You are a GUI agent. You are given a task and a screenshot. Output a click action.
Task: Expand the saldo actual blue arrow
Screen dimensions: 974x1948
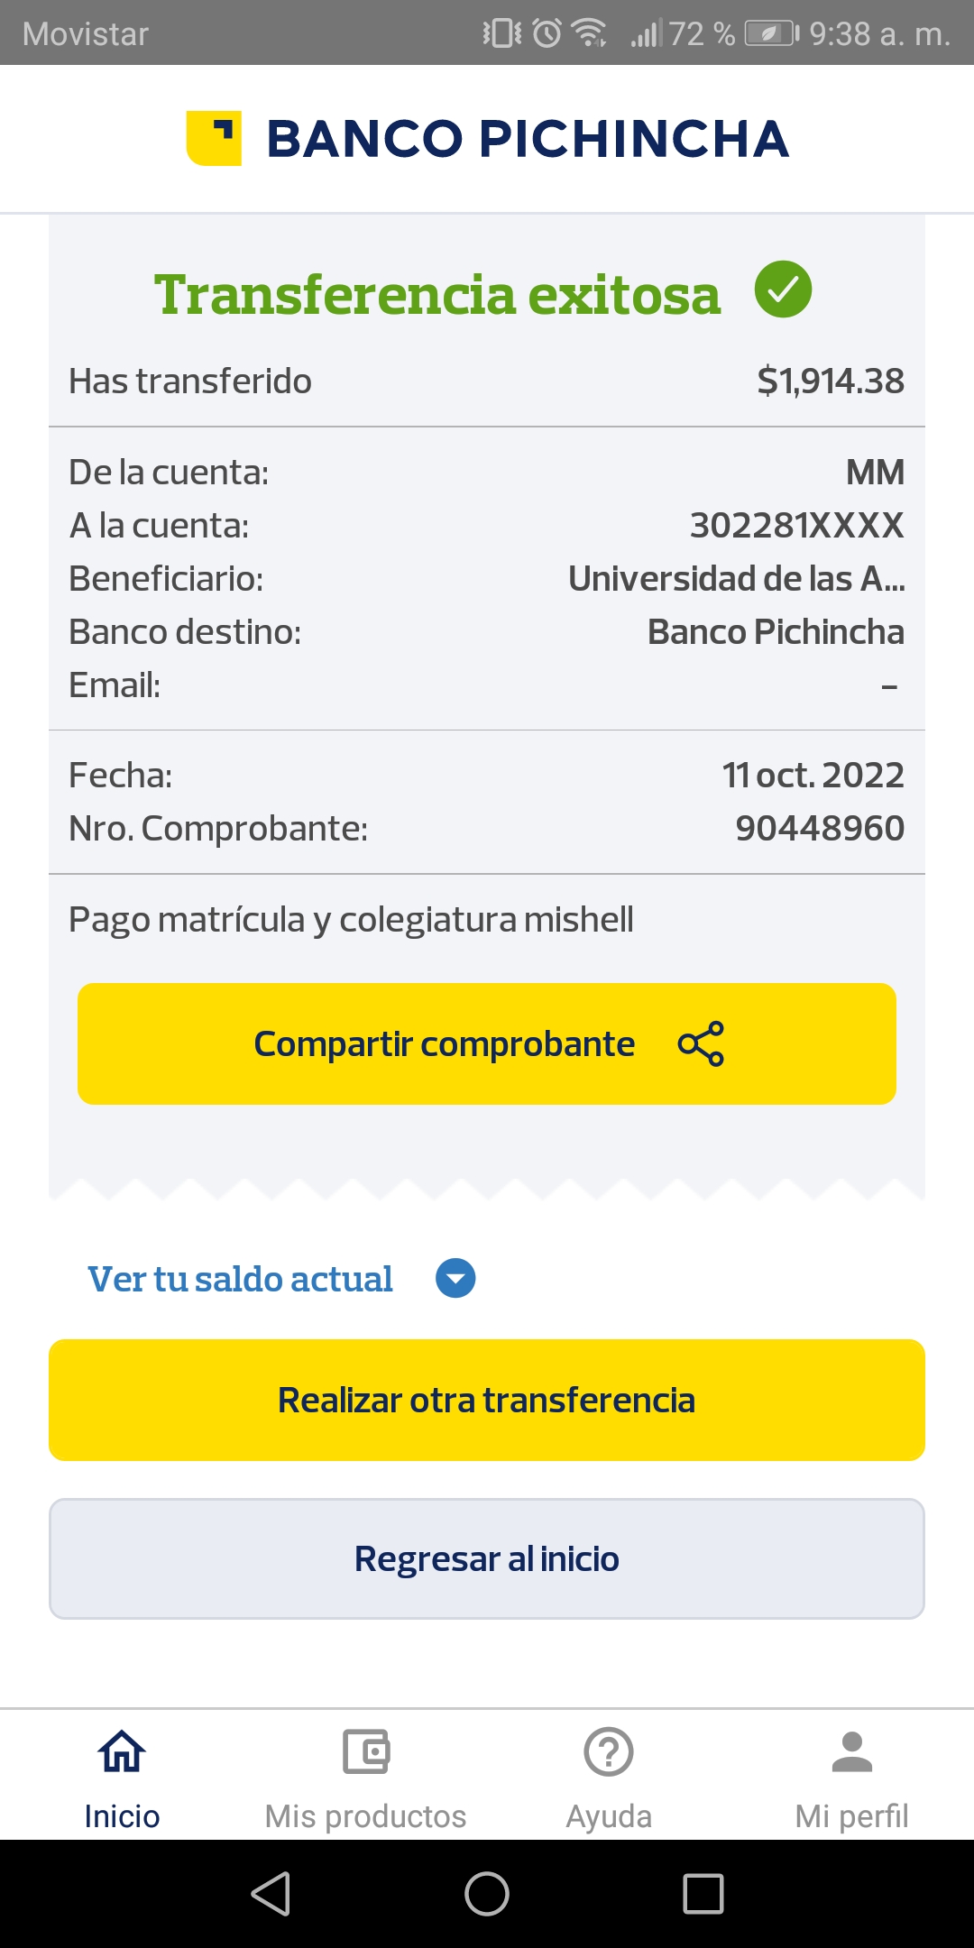455,1278
